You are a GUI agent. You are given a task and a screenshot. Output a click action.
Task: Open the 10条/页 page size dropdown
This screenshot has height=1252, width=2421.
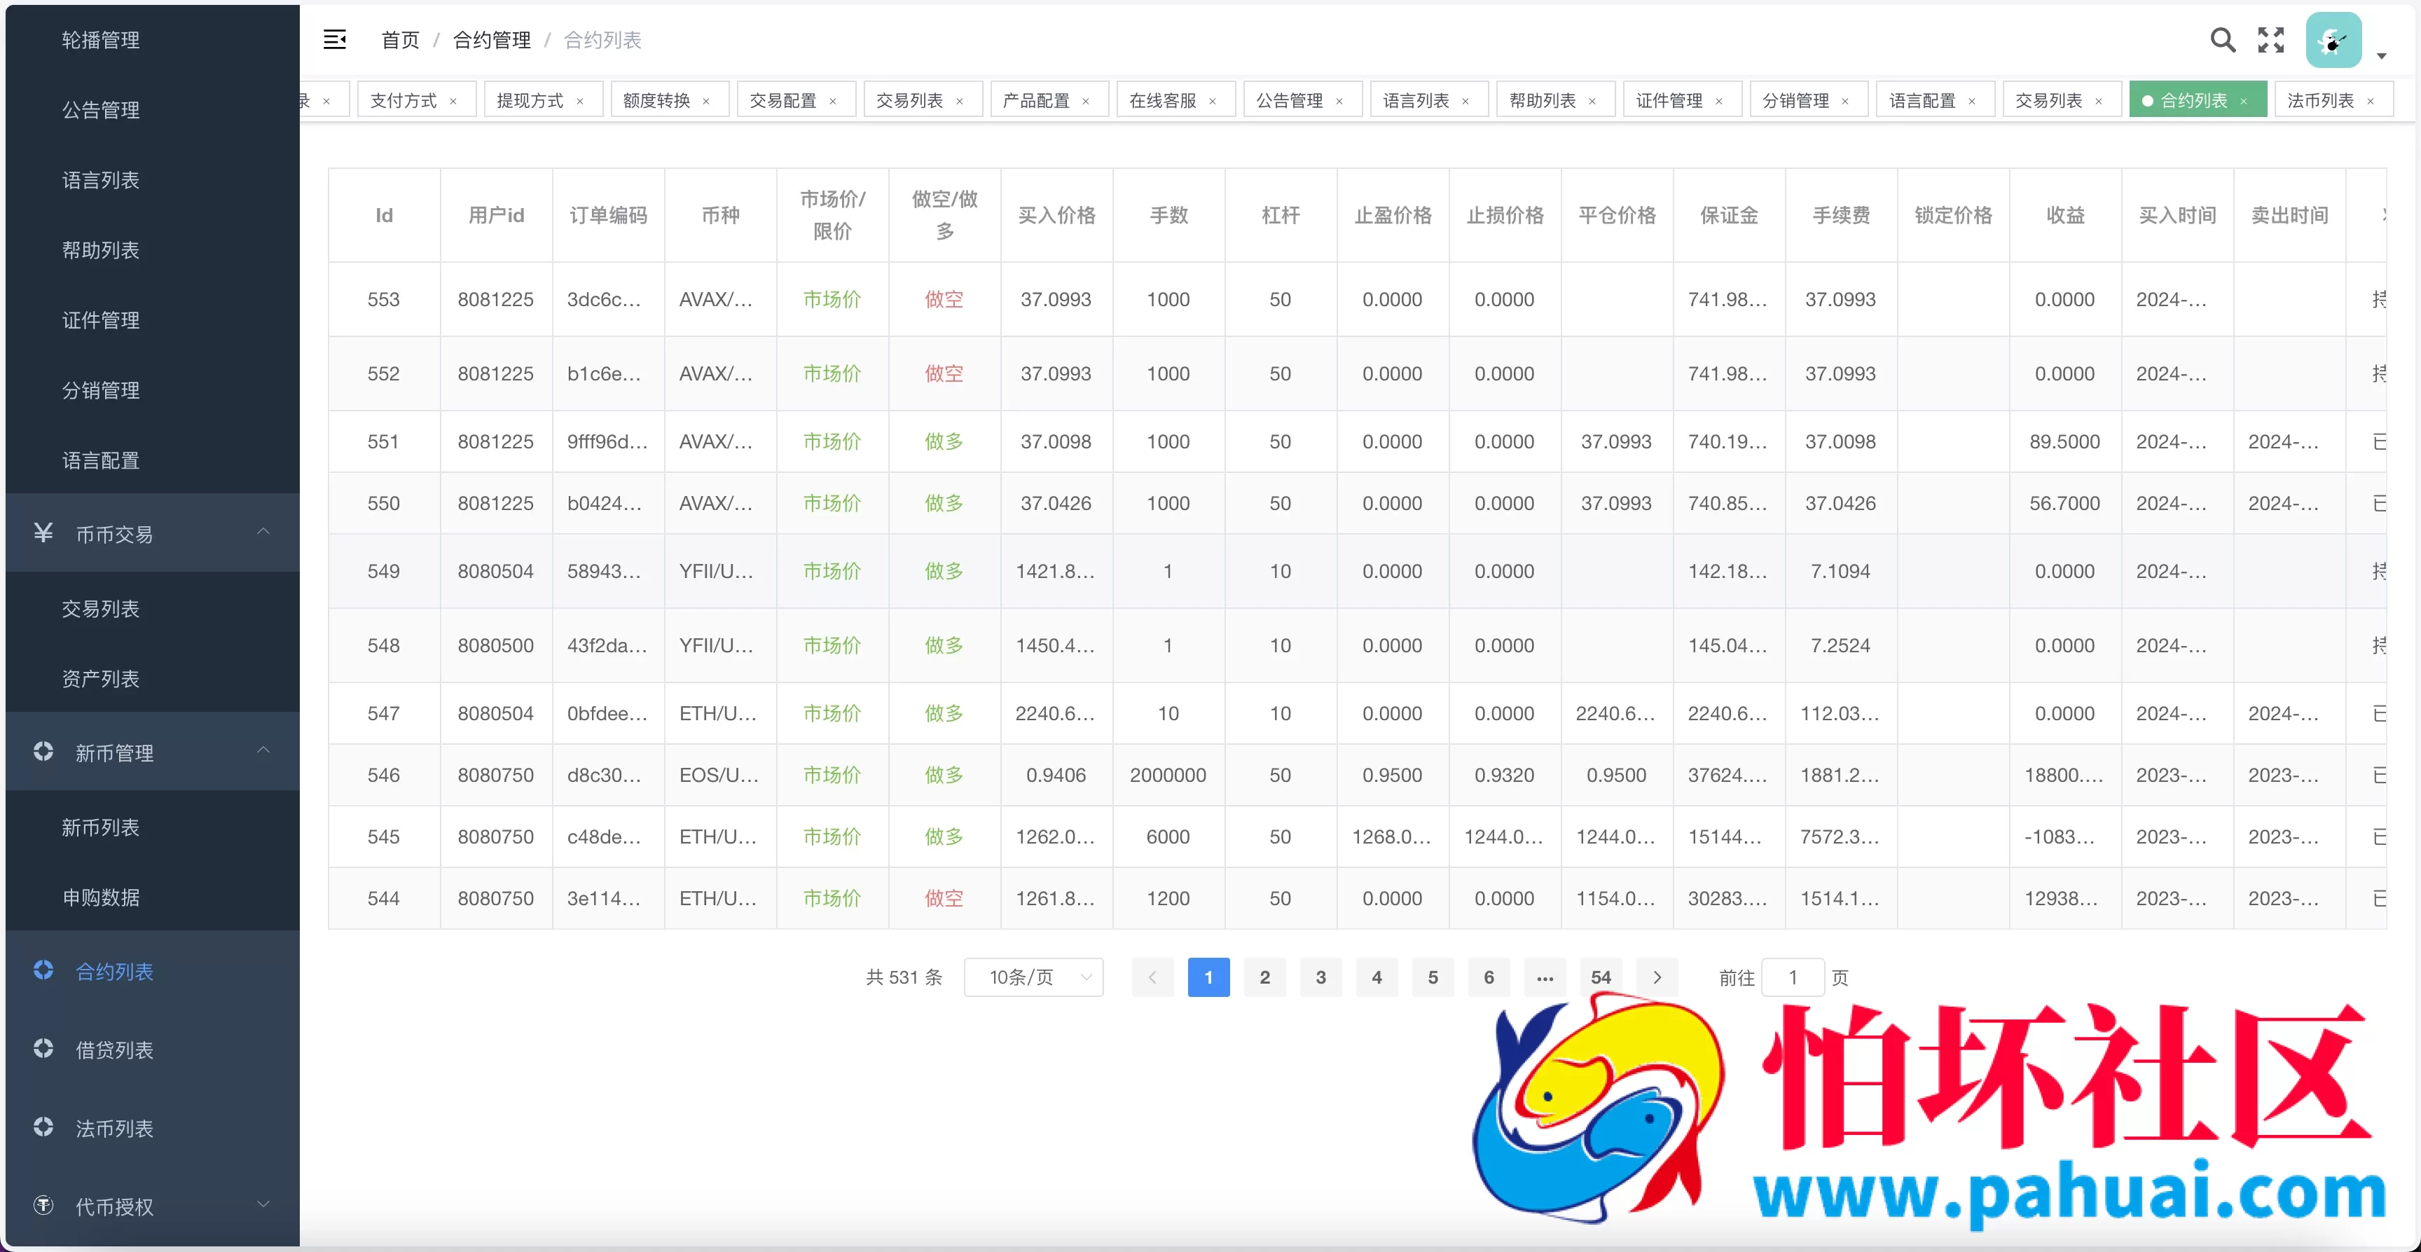pos(1034,977)
